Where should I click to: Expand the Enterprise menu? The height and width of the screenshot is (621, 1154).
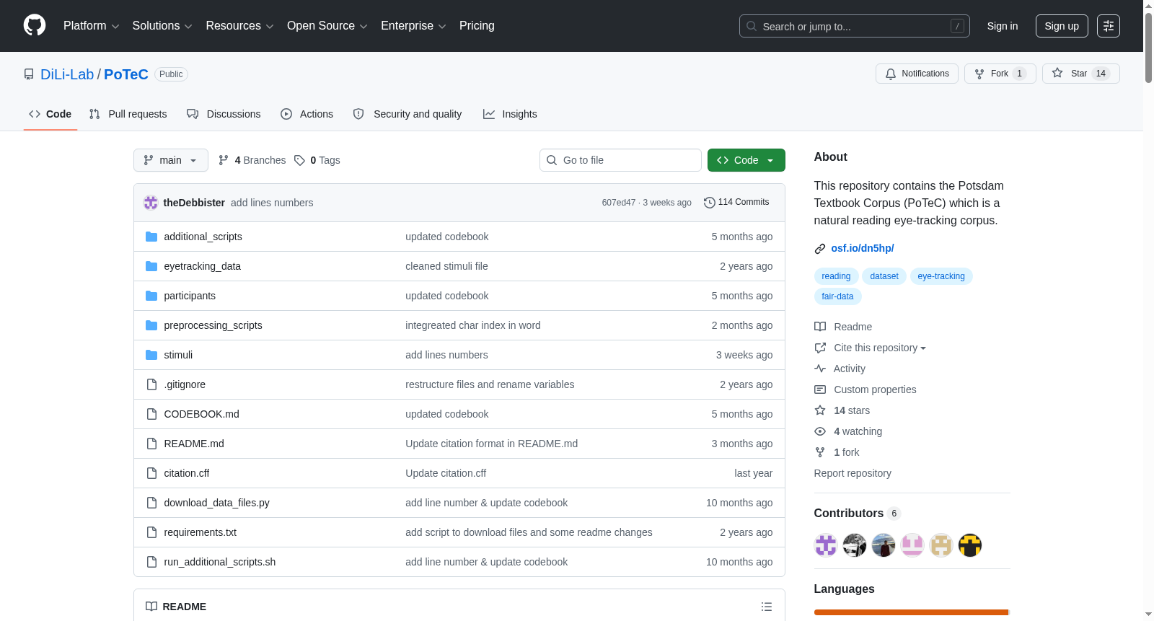(413, 26)
